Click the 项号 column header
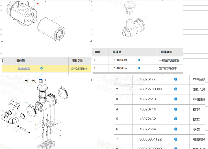208x149 pixels. point(98,52)
